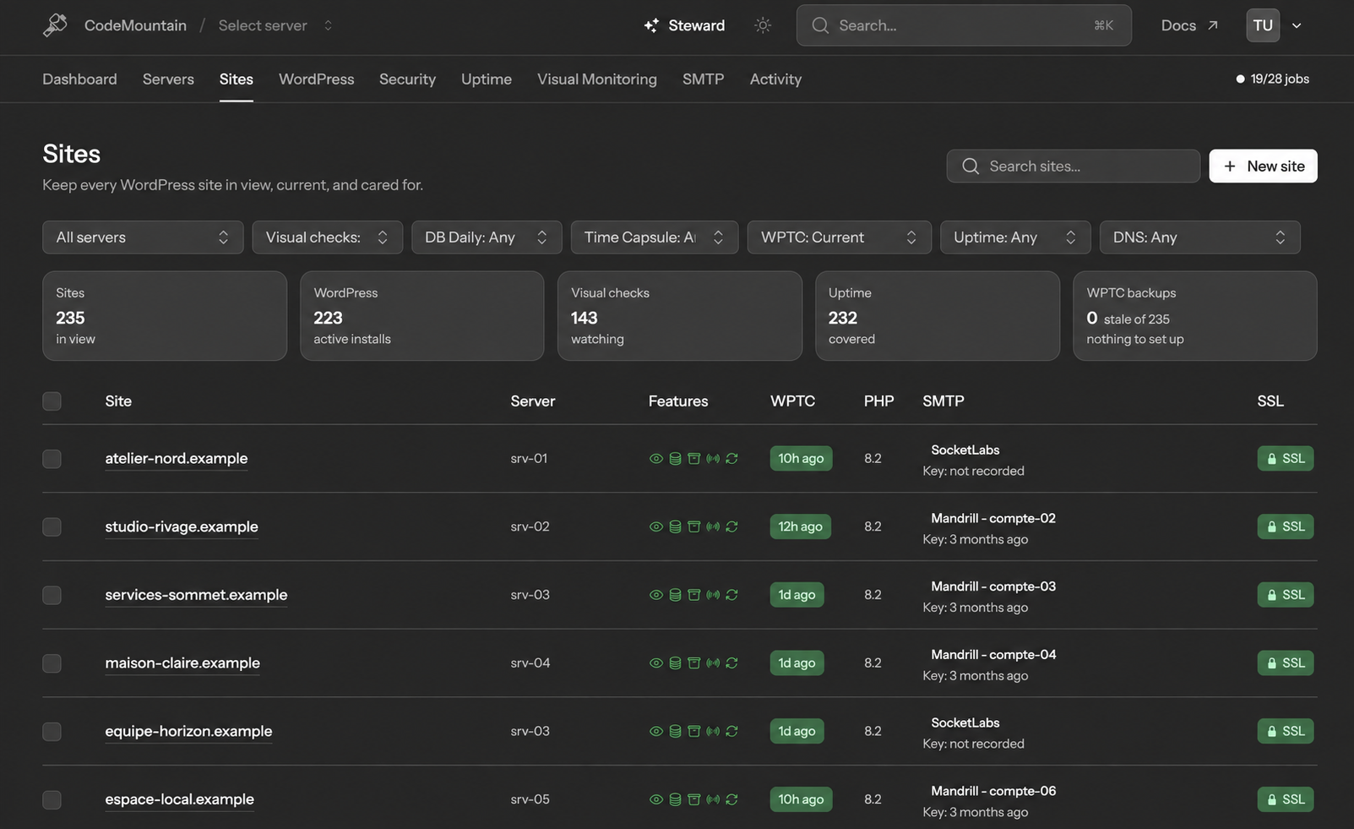
Task: Click the WPTC backups summary card
Action: (1194, 316)
